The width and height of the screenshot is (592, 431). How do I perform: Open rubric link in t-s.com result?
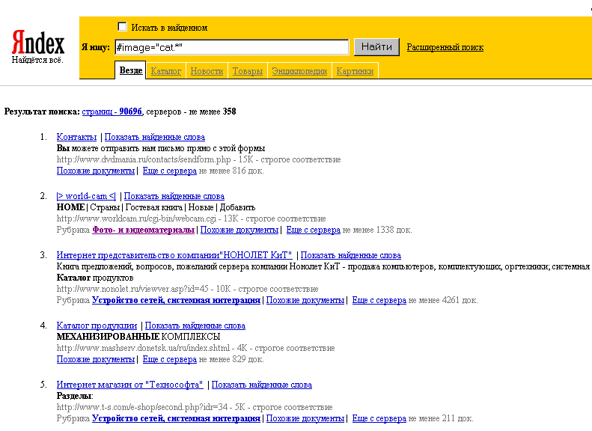coord(176,418)
